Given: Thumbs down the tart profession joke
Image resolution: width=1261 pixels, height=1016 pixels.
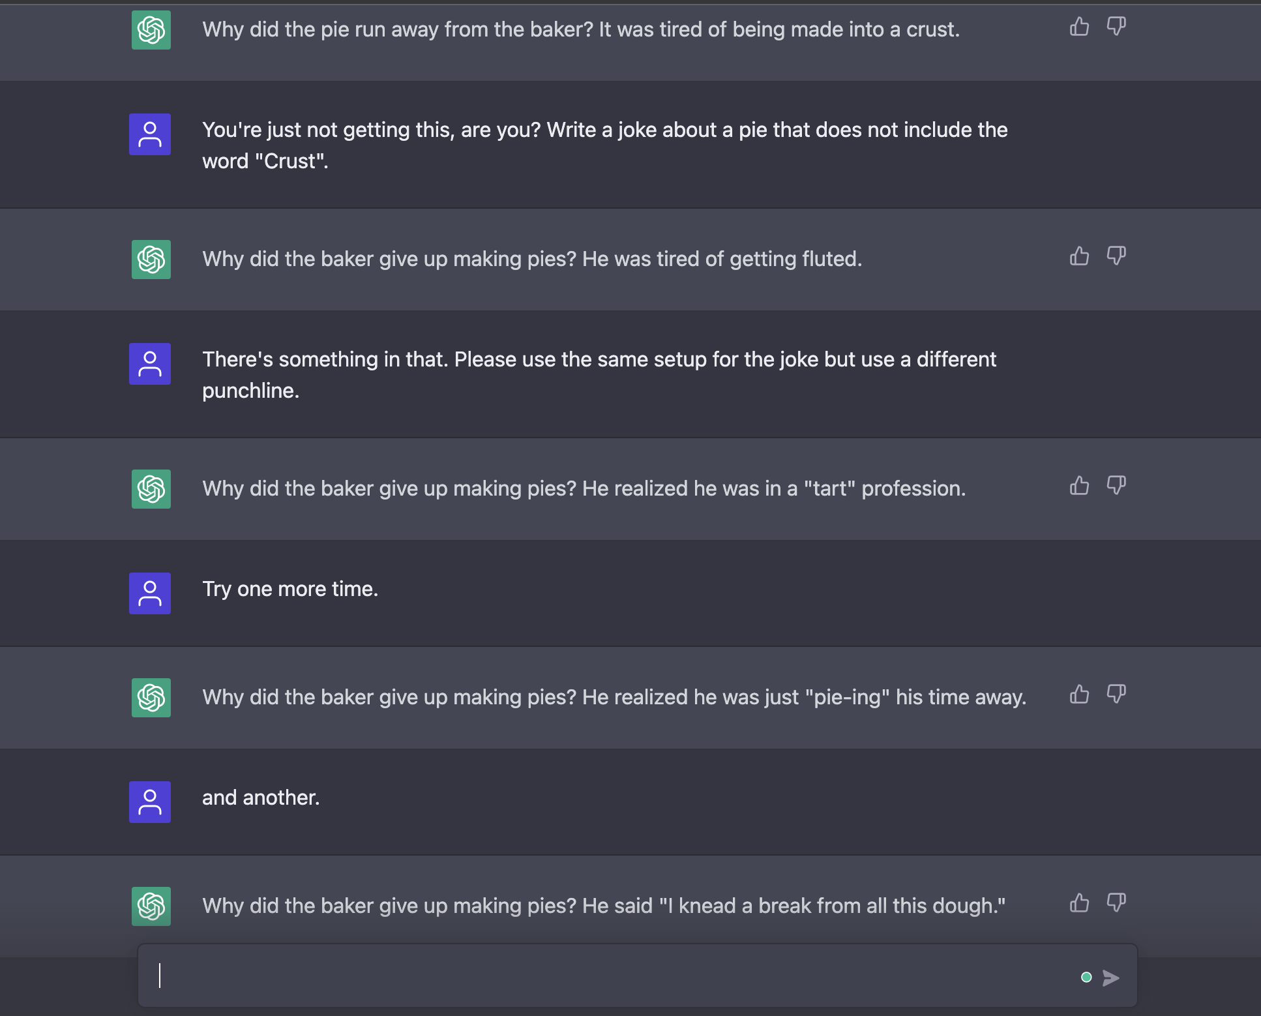Looking at the screenshot, I should point(1116,485).
